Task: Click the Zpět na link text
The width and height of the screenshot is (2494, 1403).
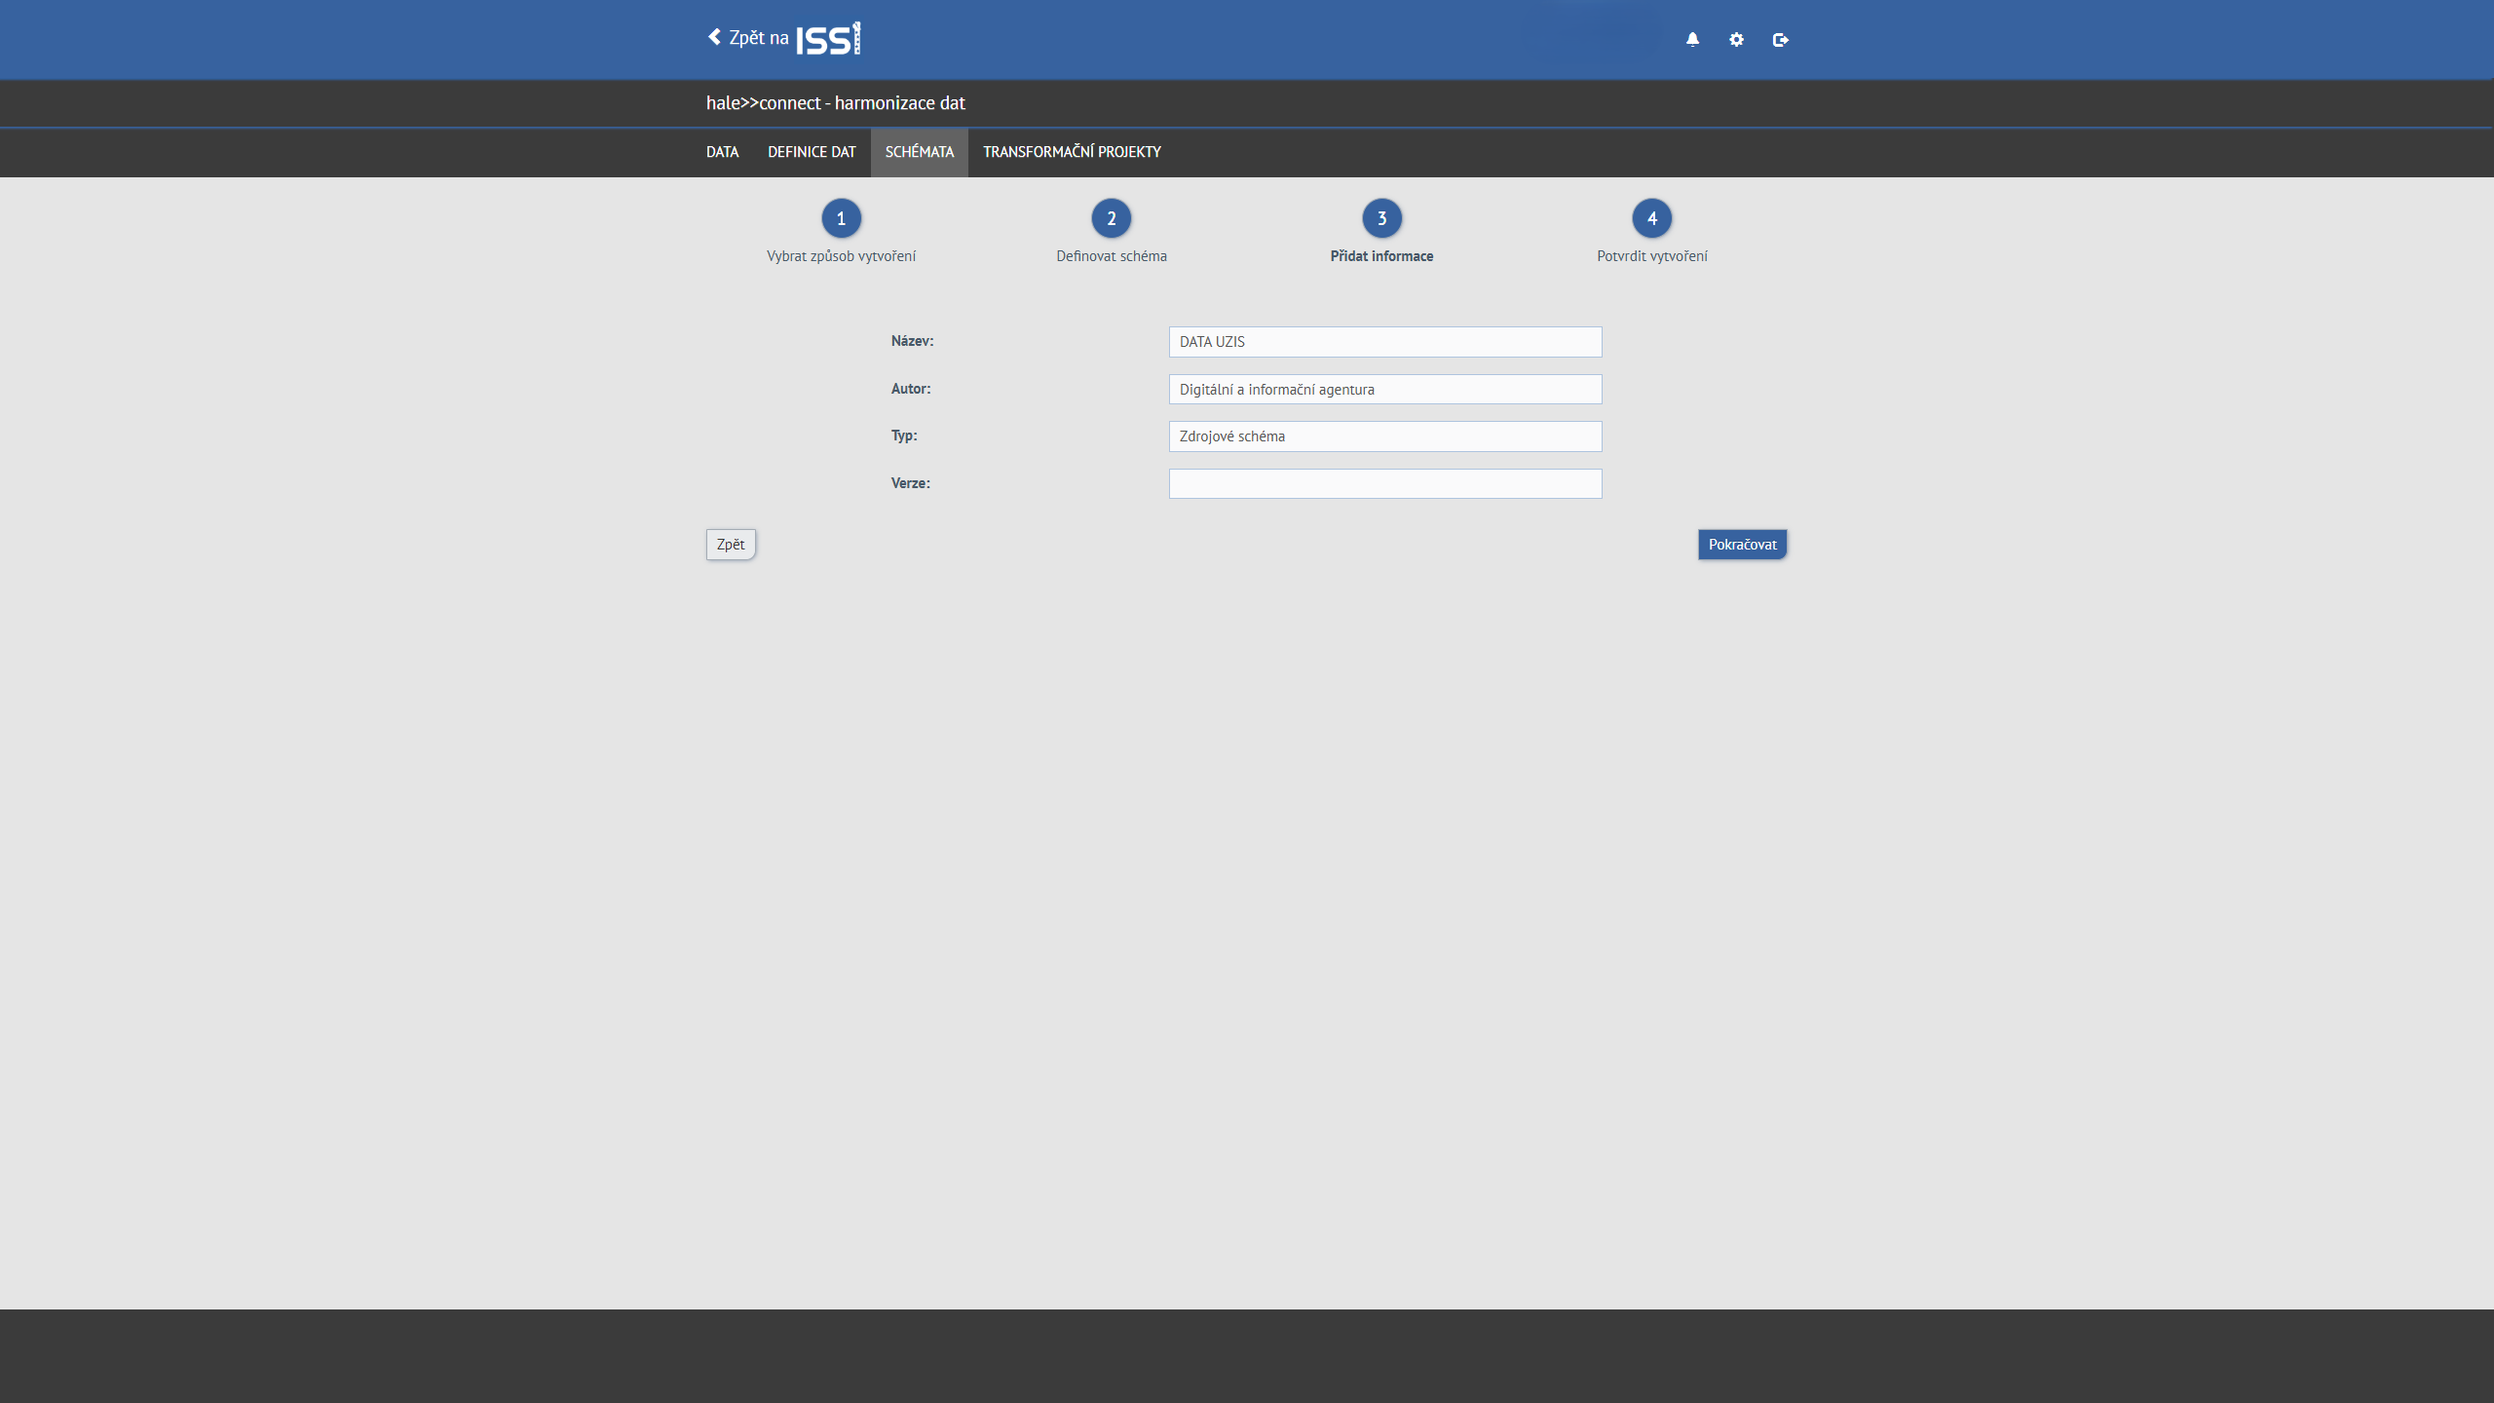Action: (x=759, y=38)
